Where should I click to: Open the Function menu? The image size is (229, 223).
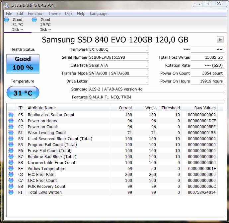36,14
